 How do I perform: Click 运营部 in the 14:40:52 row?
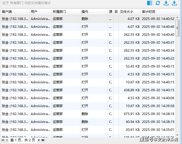point(58,19)
